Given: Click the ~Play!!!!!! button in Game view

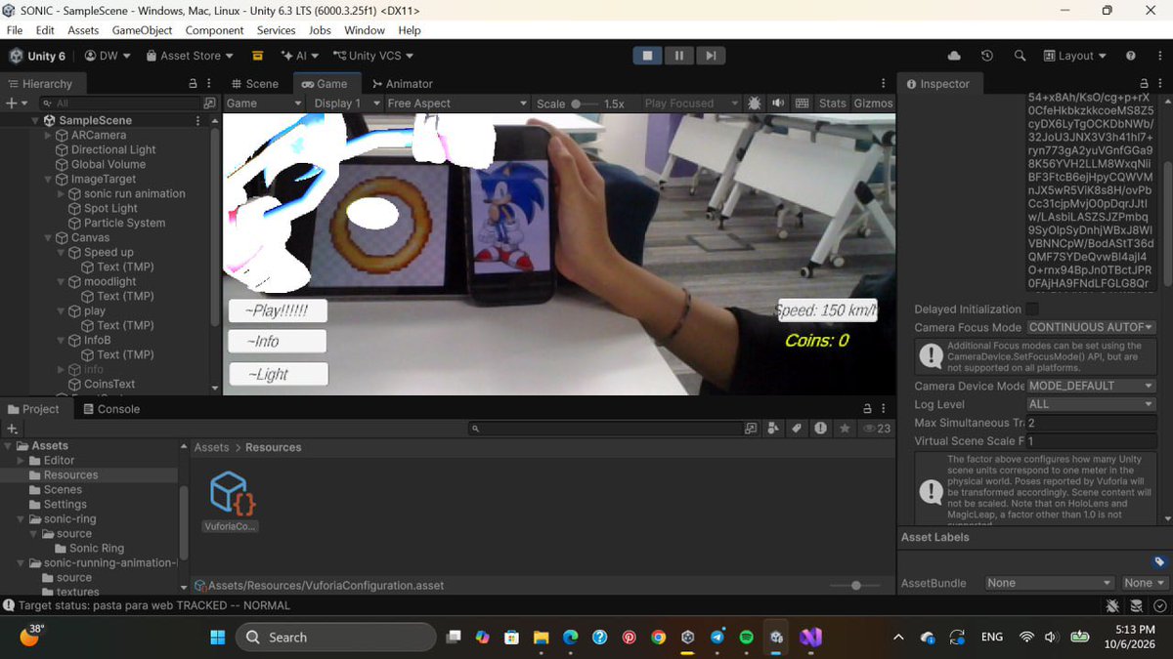Looking at the screenshot, I should click(x=278, y=310).
